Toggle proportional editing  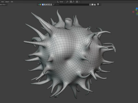pos(77,2)
